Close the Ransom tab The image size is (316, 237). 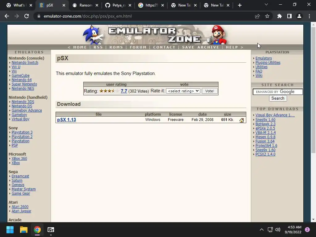pyautogui.click(x=97, y=5)
